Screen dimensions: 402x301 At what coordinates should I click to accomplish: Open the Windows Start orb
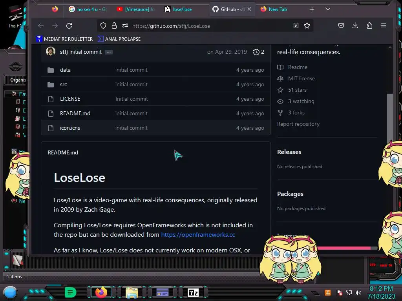pyautogui.click(x=10, y=292)
